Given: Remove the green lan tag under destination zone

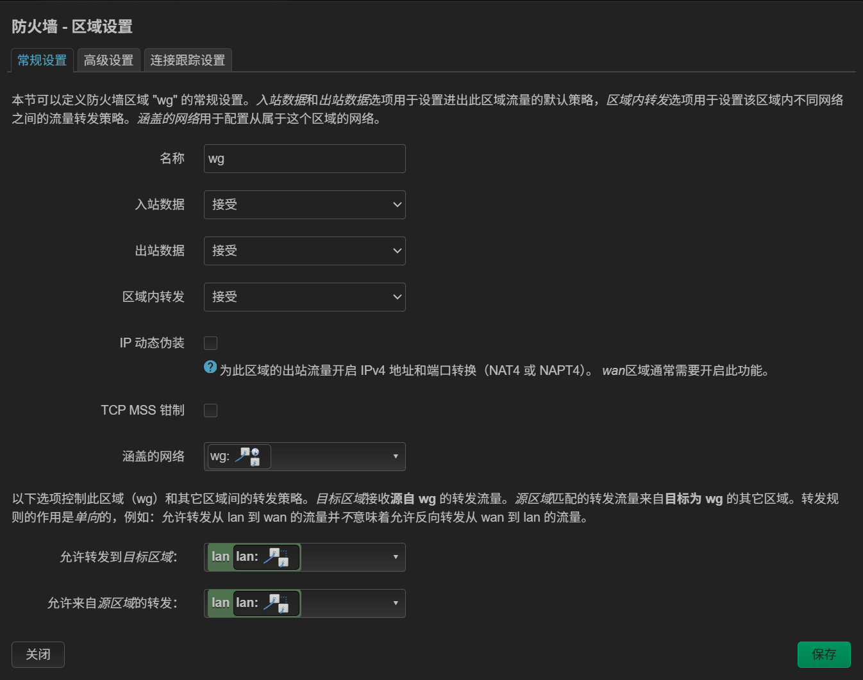Looking at the screenshot, I should (220, 557).
